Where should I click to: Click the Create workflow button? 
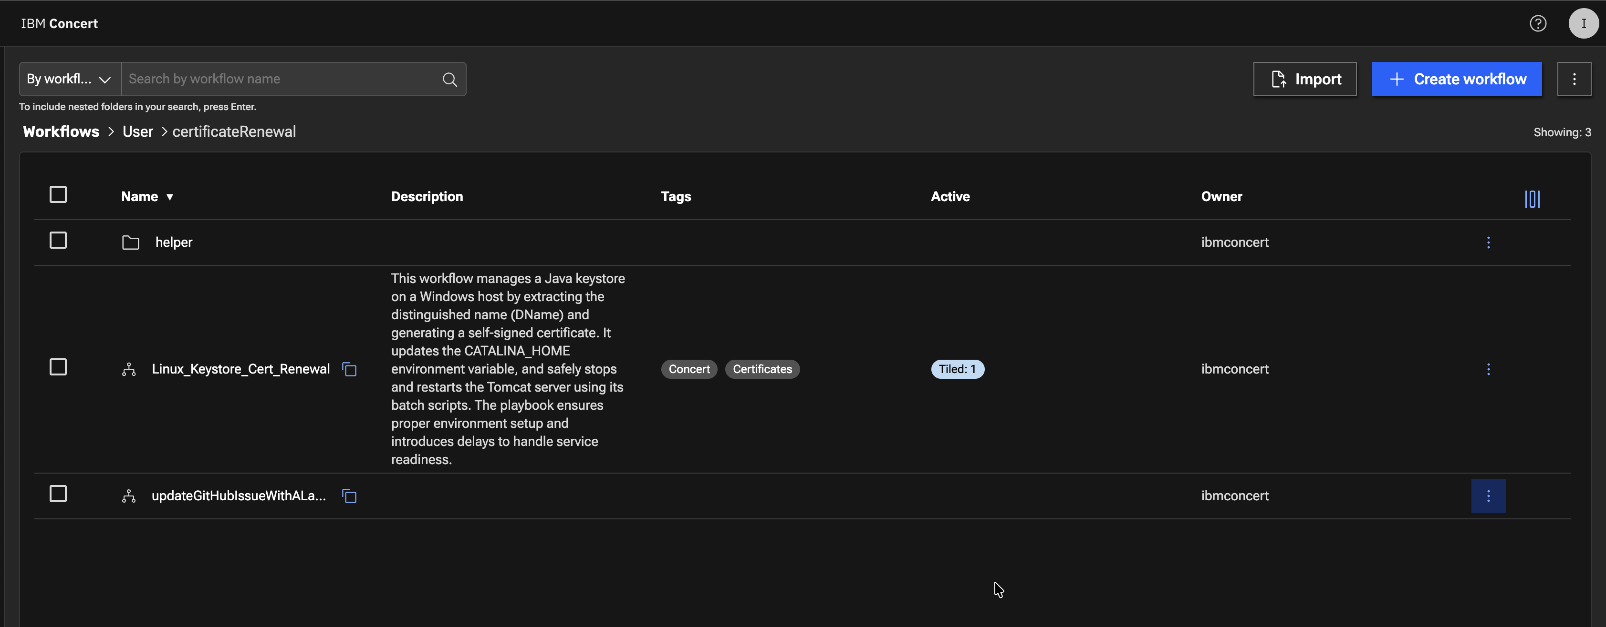(1456, 79)
